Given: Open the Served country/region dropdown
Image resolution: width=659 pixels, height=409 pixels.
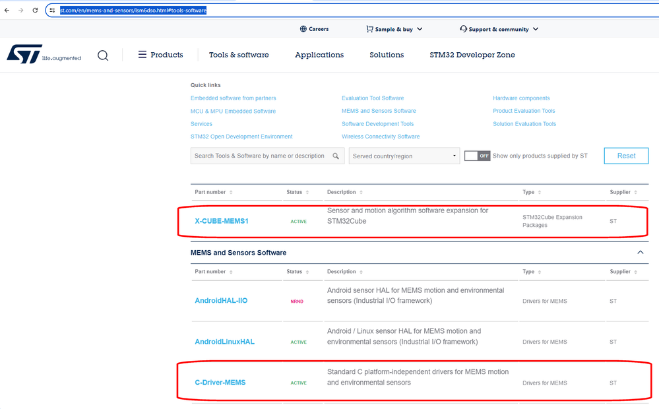Looking at the screenshot, I should 404,156.
